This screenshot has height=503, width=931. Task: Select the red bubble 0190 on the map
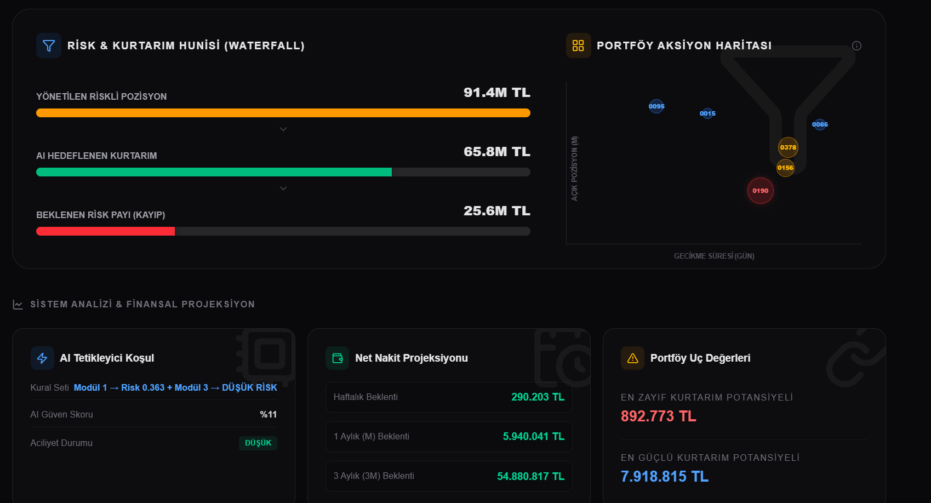coord(761,191)
